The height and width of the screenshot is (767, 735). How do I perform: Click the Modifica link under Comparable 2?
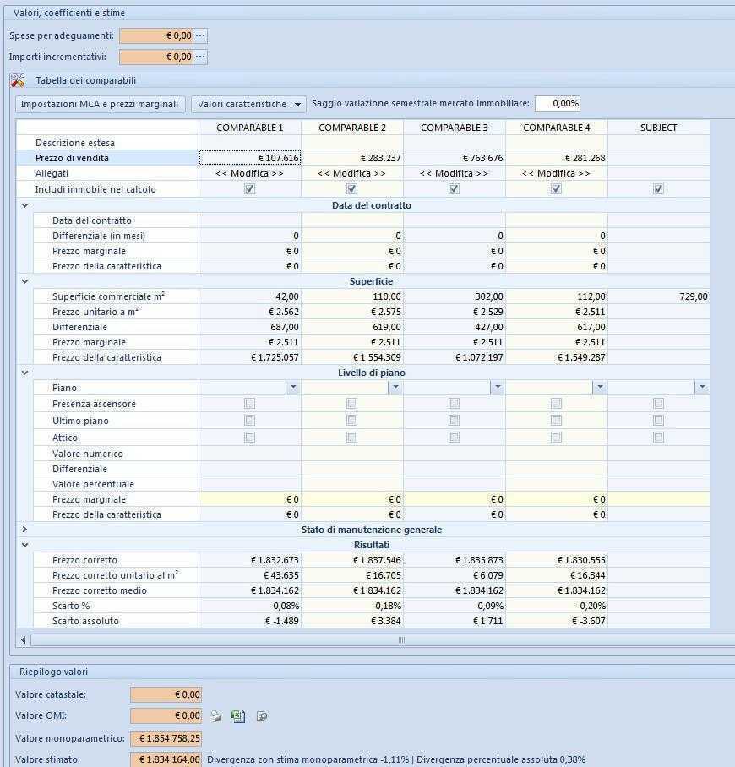pyautogui.click(x=351, y=173)
